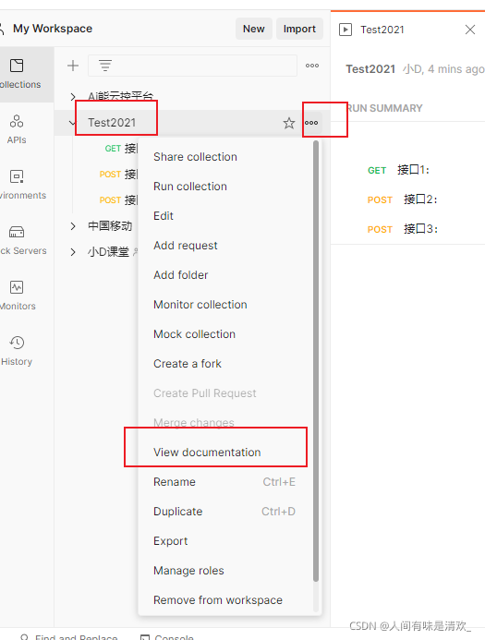Click the runner play icon beside Test2021 tab

tap(346, 30)
